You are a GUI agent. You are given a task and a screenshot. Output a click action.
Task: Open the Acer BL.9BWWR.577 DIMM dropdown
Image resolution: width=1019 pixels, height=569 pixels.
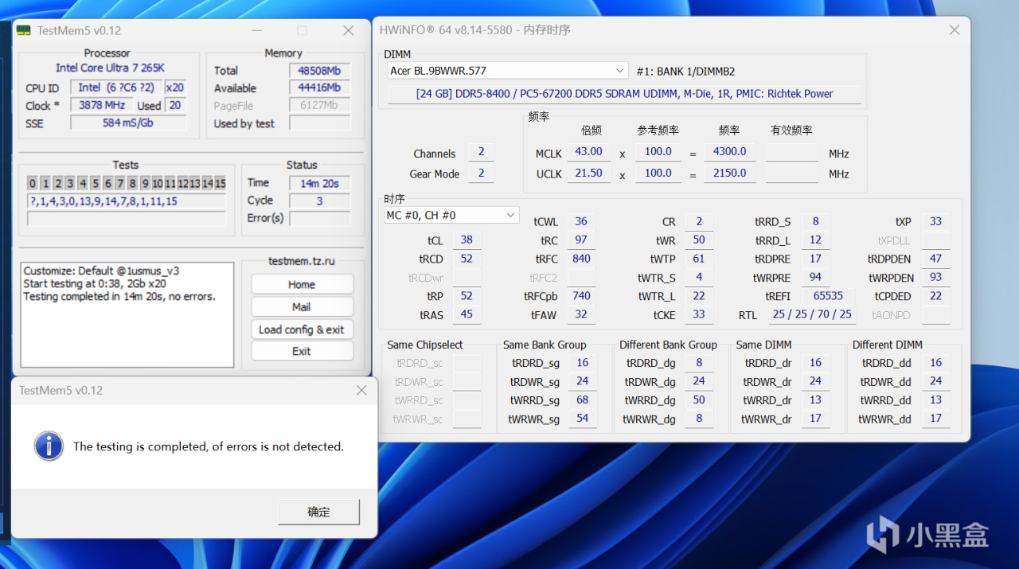pyautogui.click(x=620, y=71)
